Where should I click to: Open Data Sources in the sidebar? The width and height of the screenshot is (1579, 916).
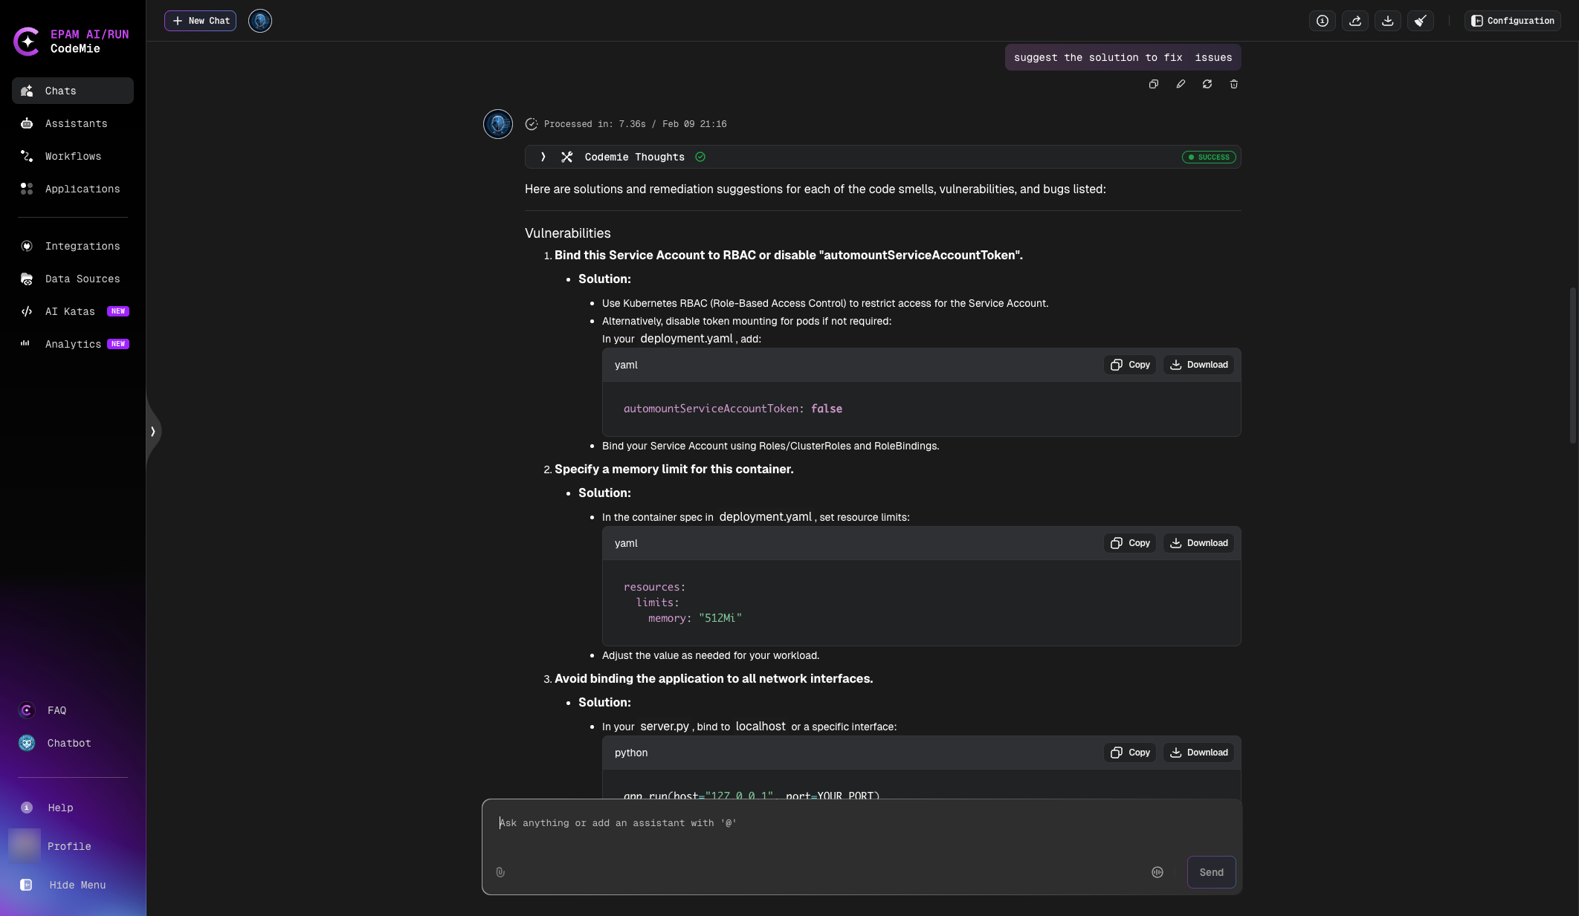pos(82,279)
